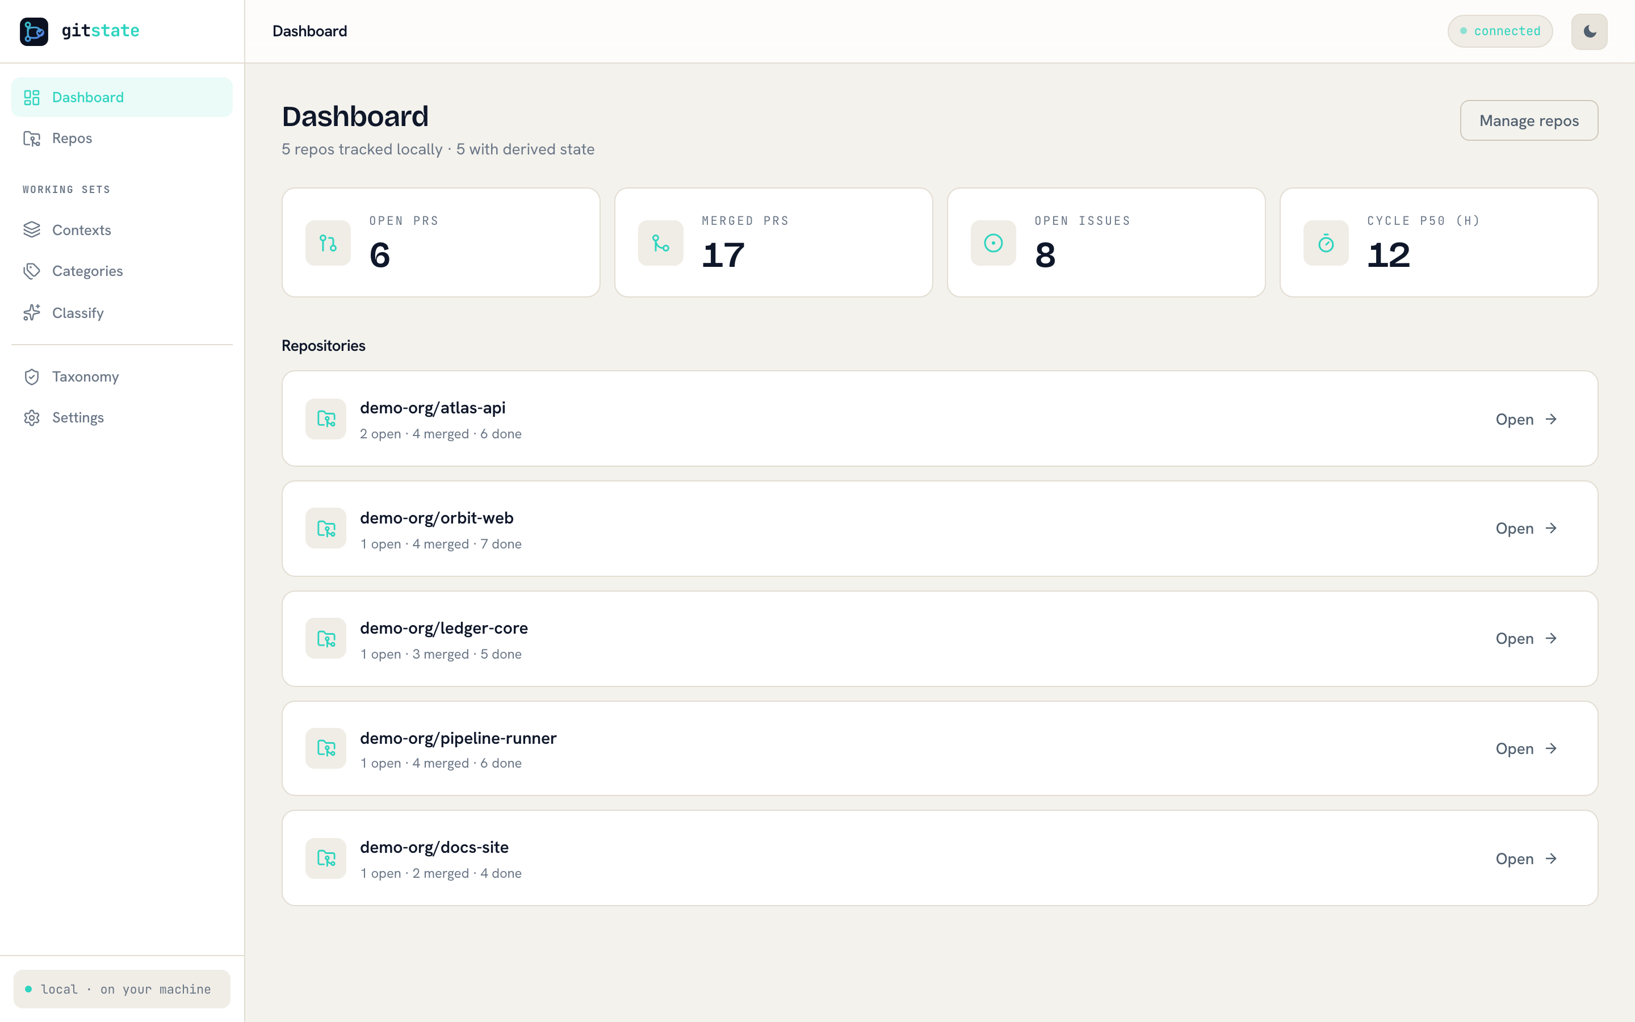Click the arrow icon in pipeline-runner row

click(1551, 749)
